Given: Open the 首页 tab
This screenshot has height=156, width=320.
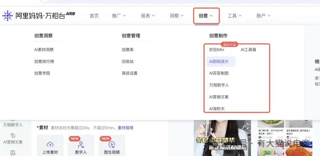Looking at the screenshot, I should click(x=94, y=16).
